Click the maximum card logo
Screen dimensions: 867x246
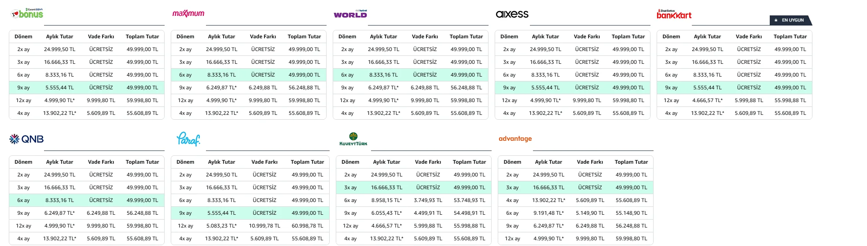tap(188, 13)
